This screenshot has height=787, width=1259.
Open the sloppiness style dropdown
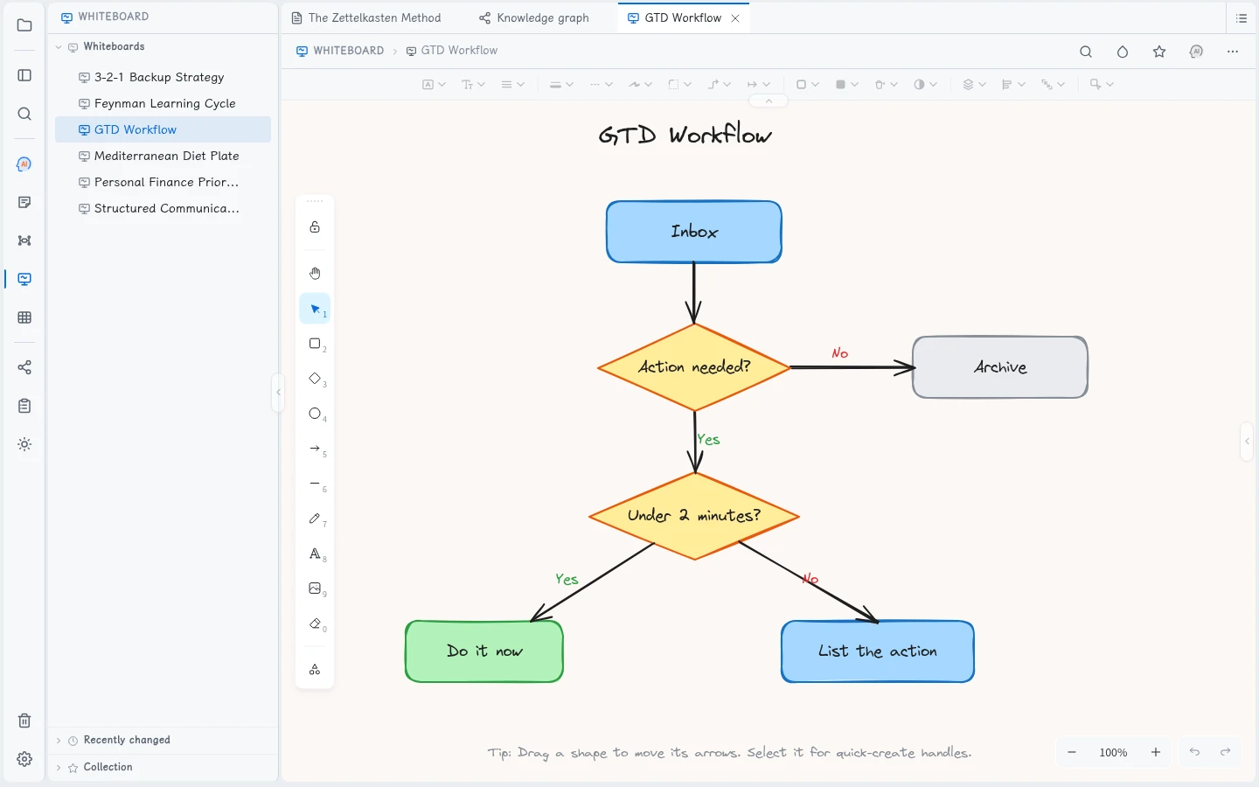click(640, 85)
